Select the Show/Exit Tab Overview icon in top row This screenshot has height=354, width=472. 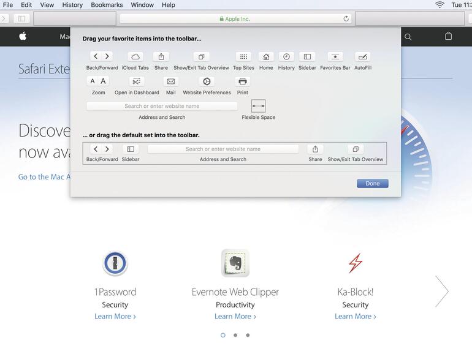[x=201, y=56]
